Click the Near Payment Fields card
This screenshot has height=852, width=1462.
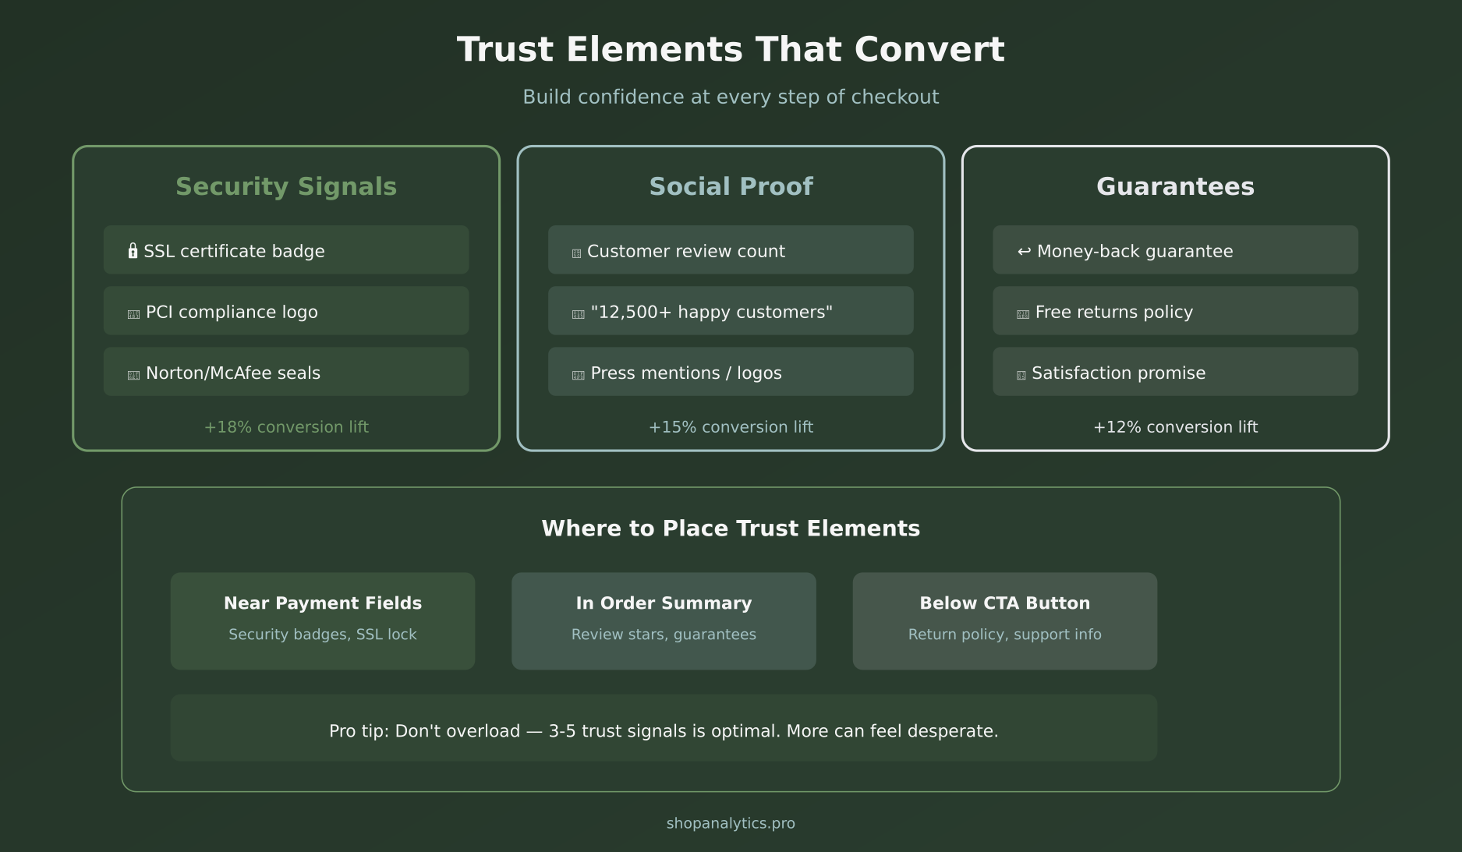tap(322, 620)
